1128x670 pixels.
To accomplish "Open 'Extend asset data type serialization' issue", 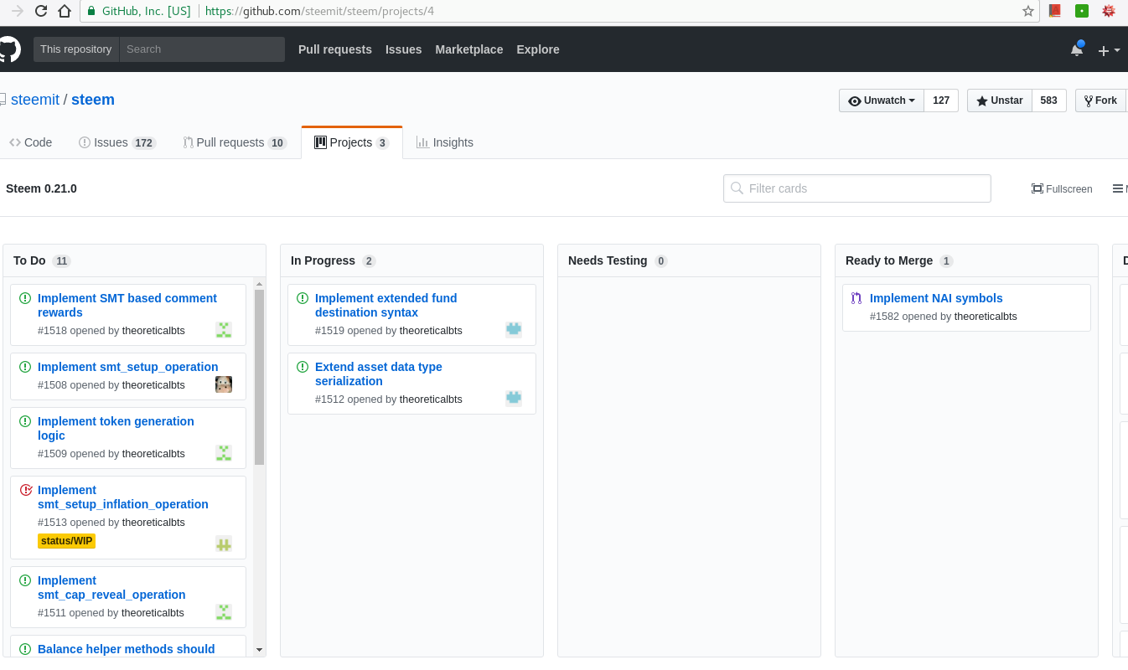I will 379,374.
